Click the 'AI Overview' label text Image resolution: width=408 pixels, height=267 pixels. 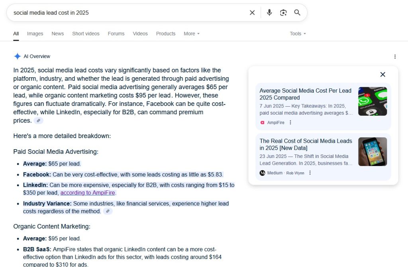click(x=37, y=57)
